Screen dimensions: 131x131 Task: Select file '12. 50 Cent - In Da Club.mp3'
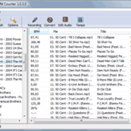coord(70,89)
